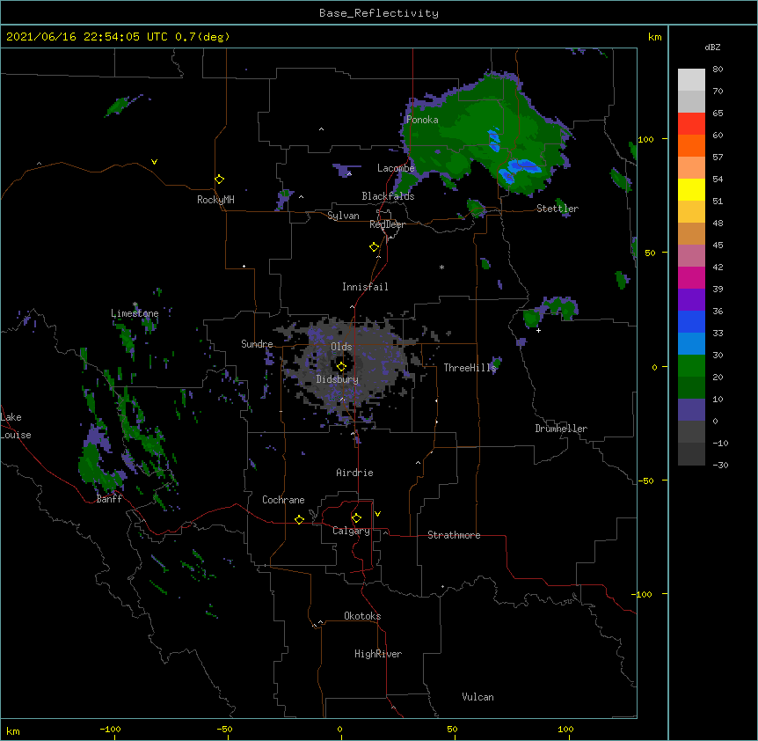The width and height of the screenshot is (758, 741).
Task: Pick the 20-30 dBZ green legend swatch
Action: click(691, 366)
